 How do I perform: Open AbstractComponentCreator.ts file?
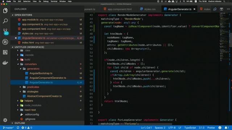click(47, 96)
